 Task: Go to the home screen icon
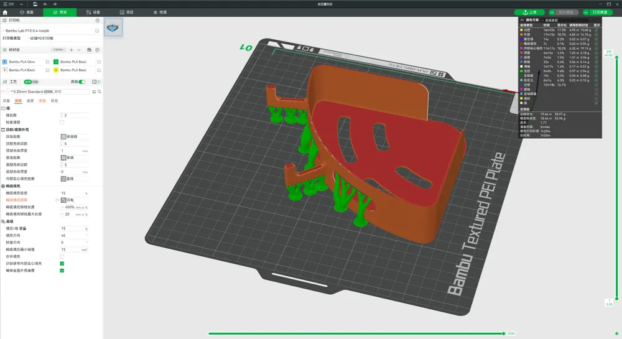pos(5,12)
